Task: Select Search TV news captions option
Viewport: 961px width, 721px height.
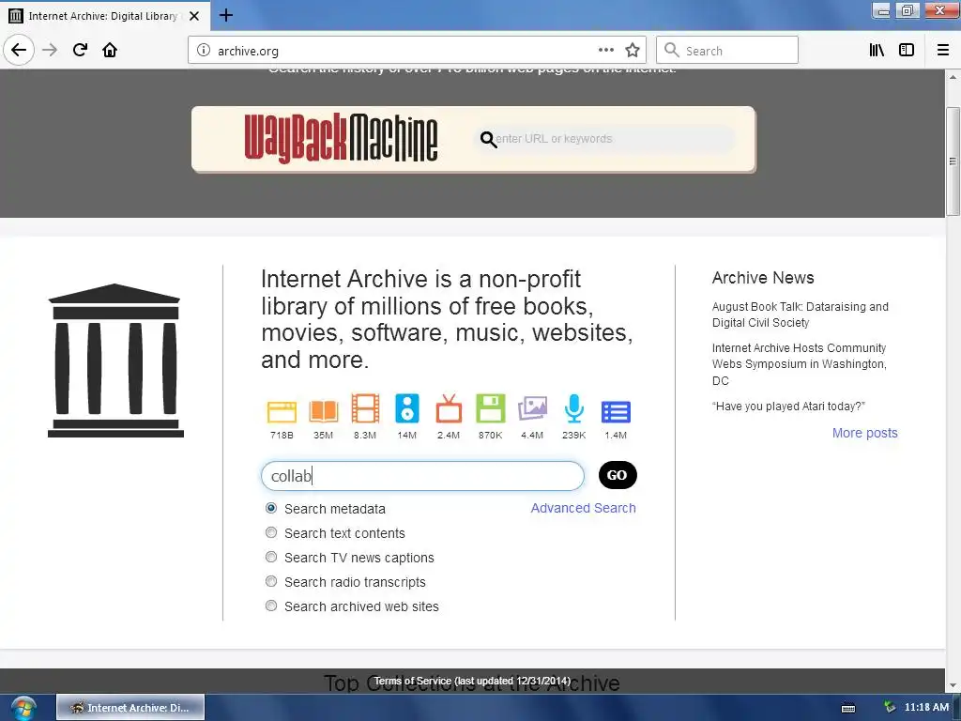Action: tap(271, 558)
